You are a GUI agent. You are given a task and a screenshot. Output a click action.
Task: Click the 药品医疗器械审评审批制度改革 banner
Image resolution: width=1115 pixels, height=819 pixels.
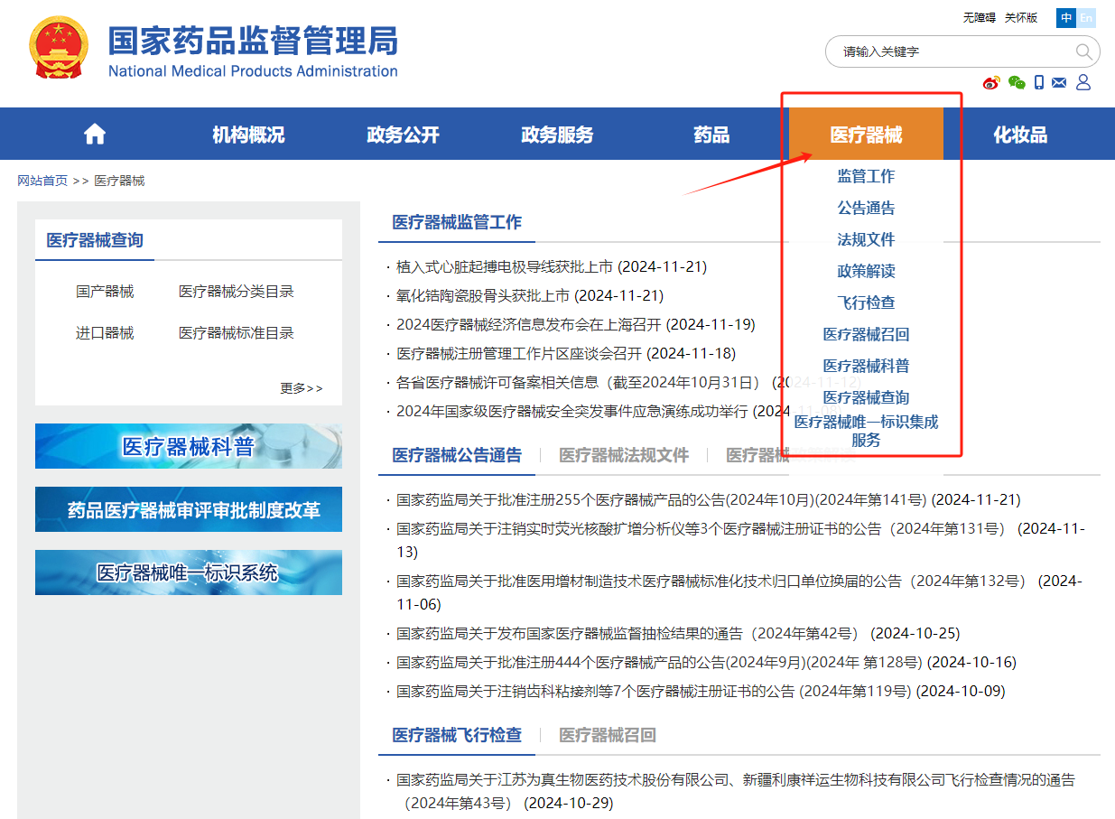(x=189, y=509)
